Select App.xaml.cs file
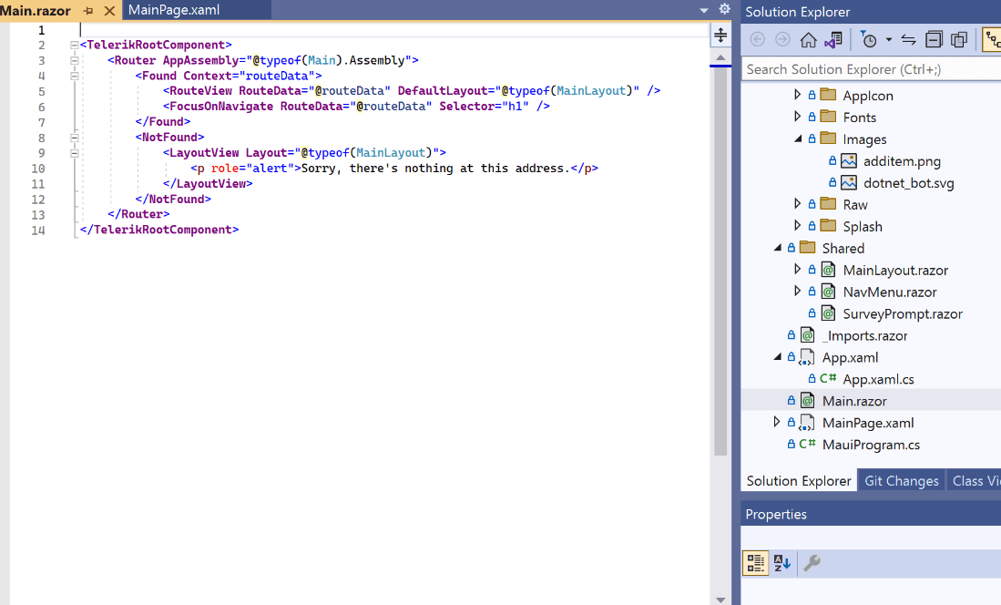1001x605 pixels. (878, 379)
